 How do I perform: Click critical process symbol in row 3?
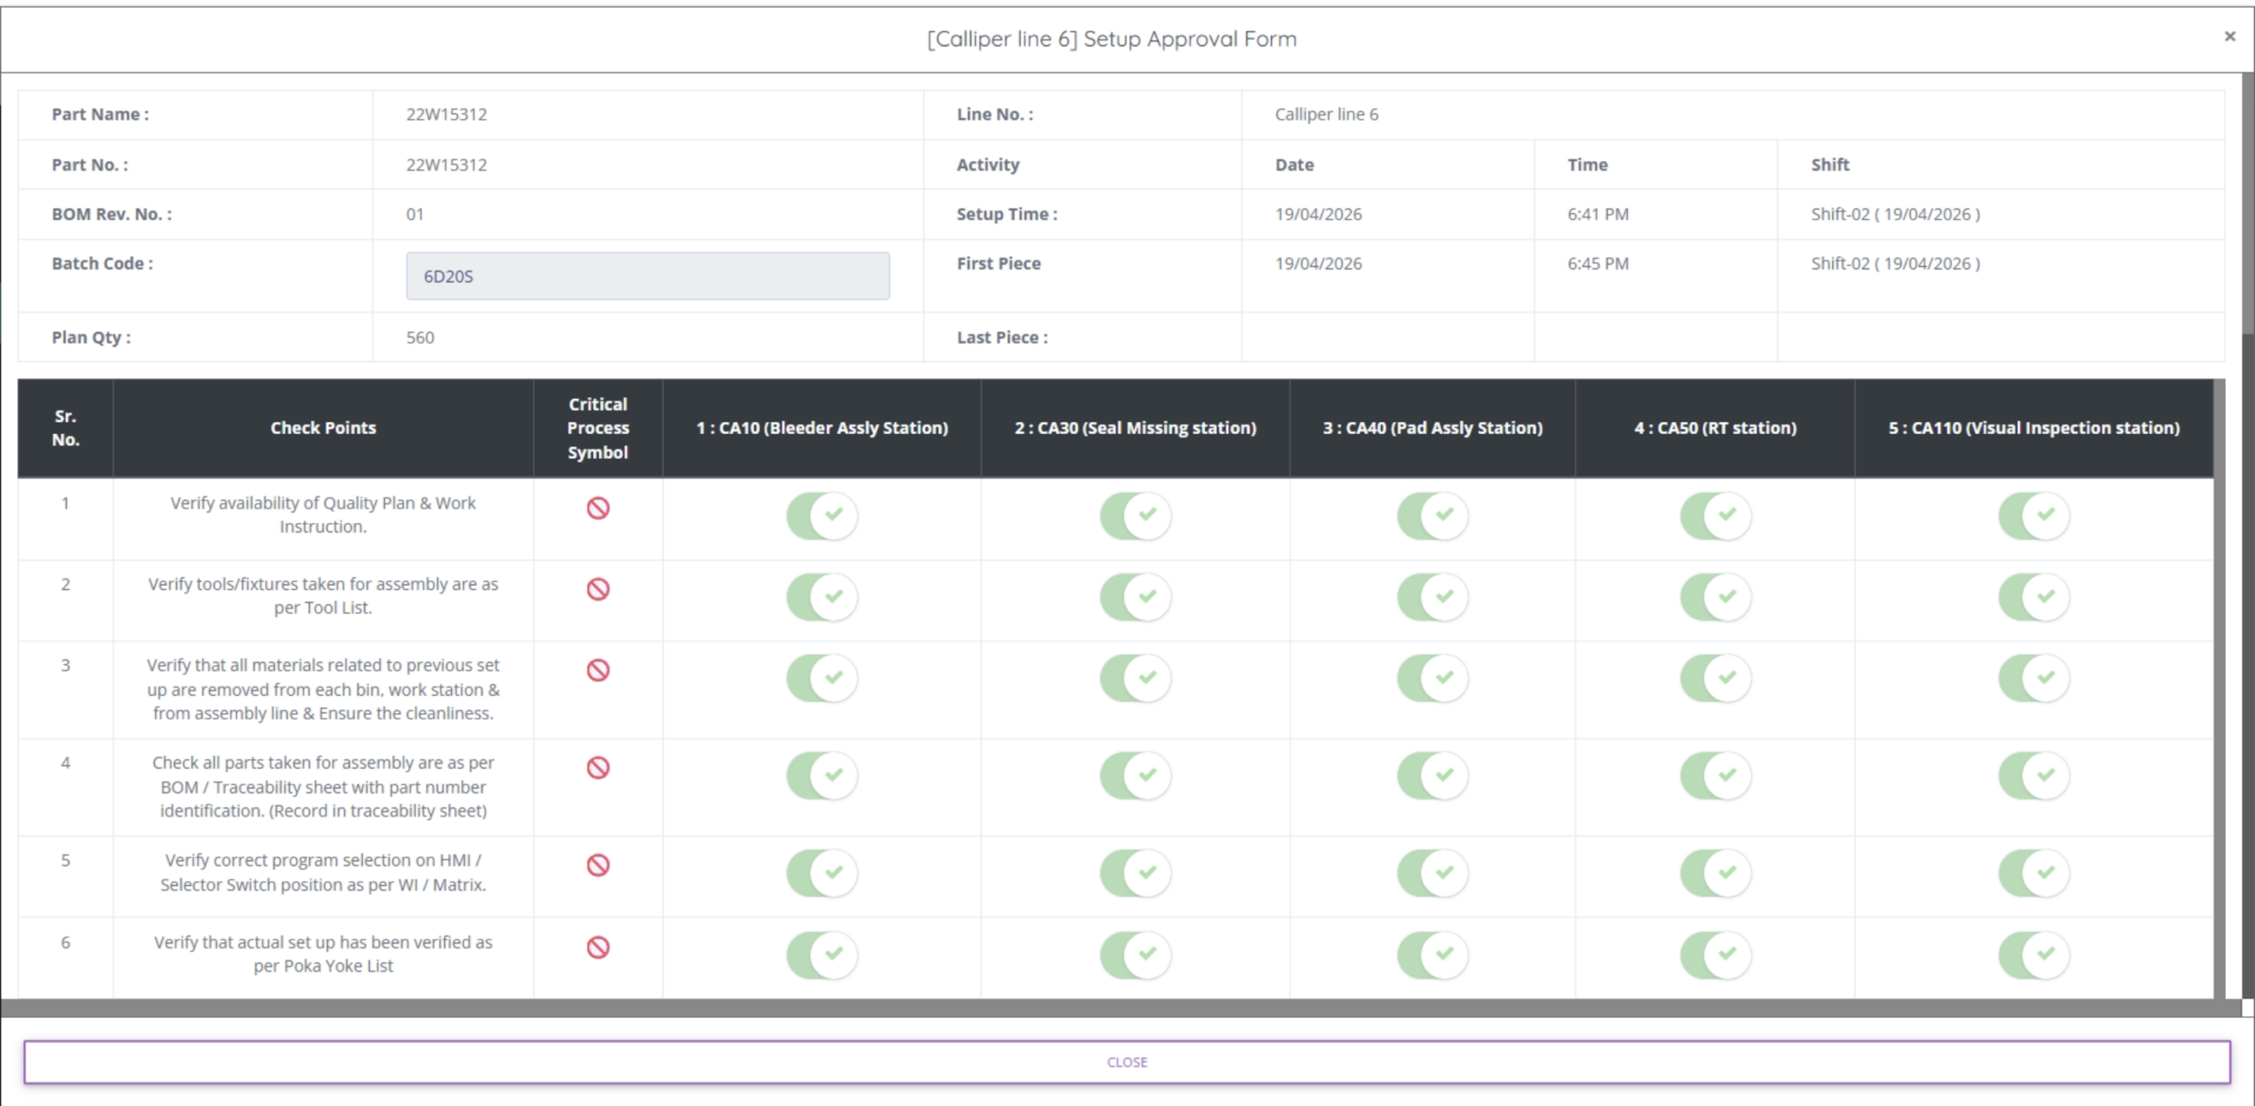598,670
